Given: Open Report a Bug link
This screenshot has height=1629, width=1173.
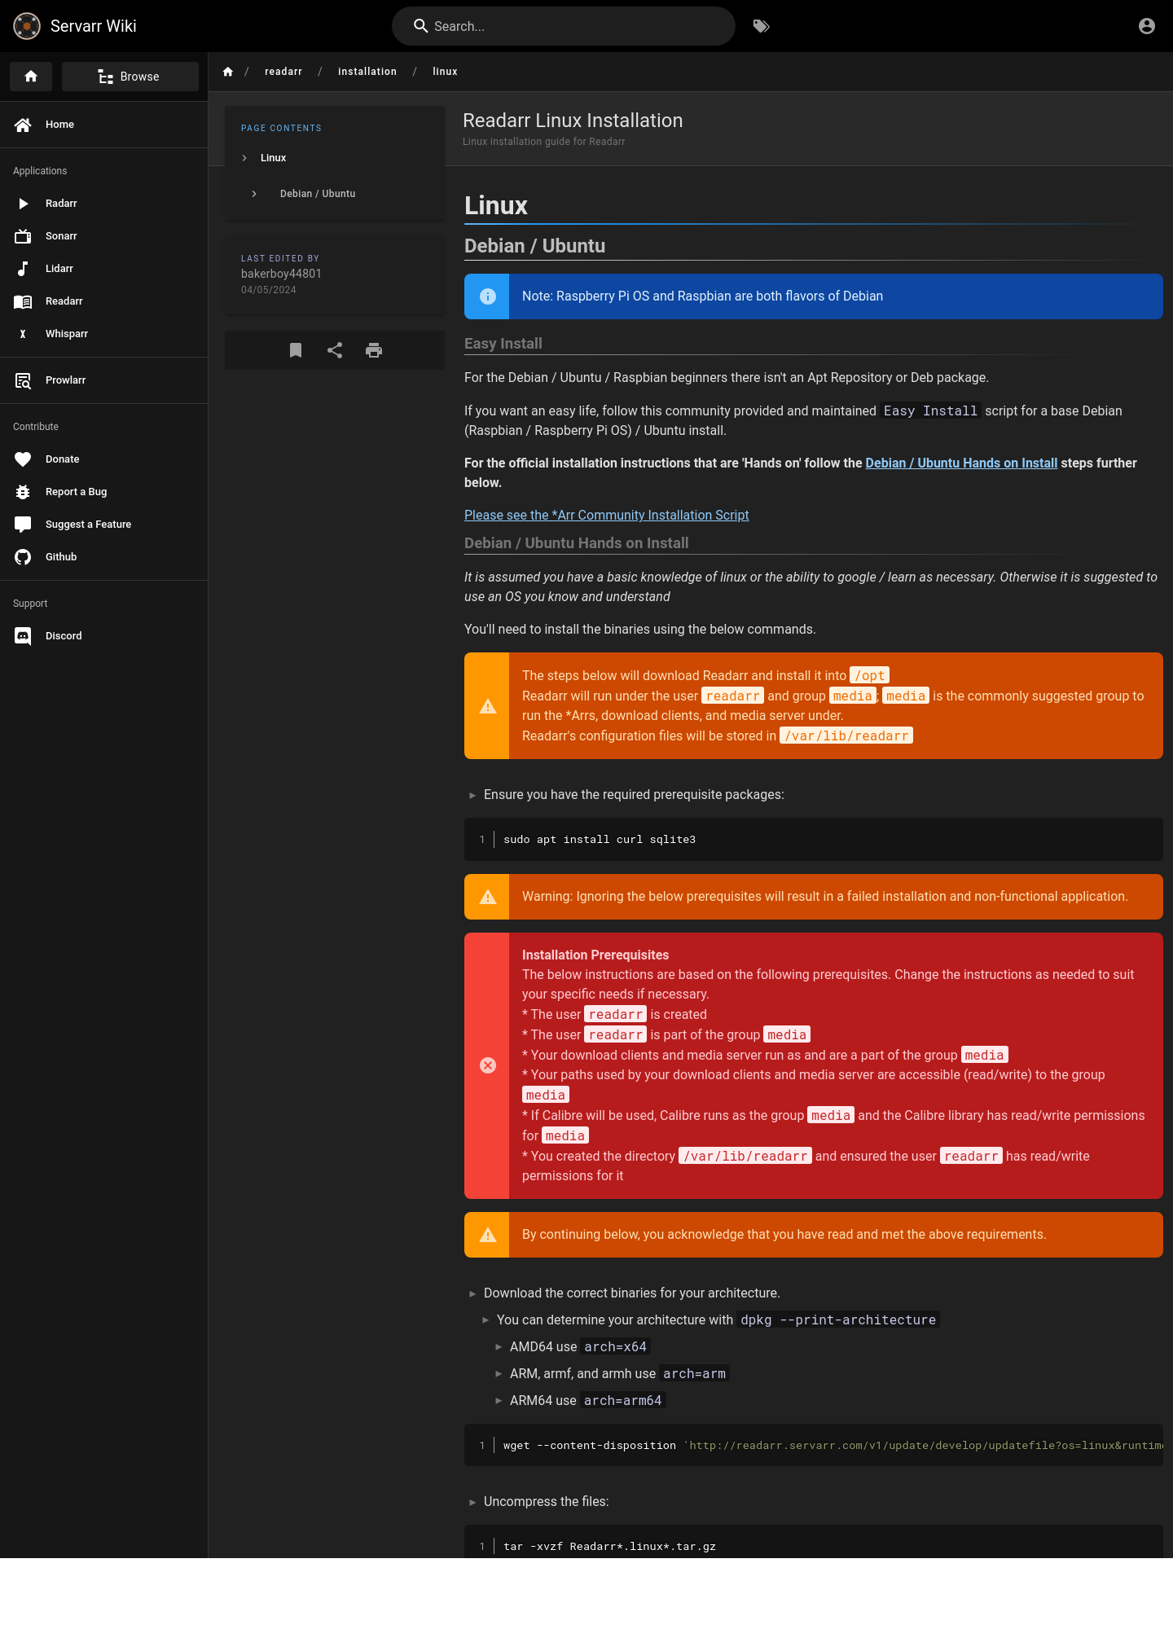Looking at the screenshot, I should click(x=103, y=492).
